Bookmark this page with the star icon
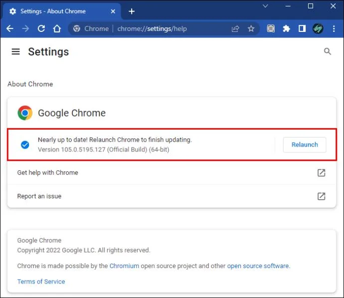Image resolution: width=344 pixels, height=298 pixels. click(251, 29)
